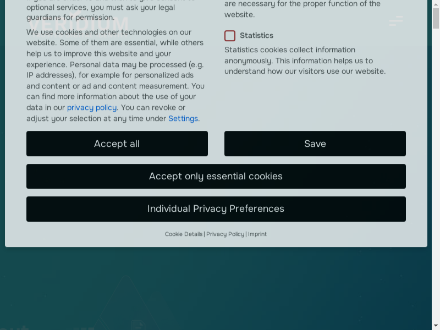Click the scrollbar up arrow
The width and height of the screenshot is (440, 330).
[436, 4]
